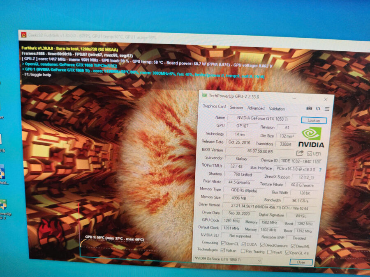This screenshot has width=370, height=277.
Task: Click the GPU-Z refresh icon
Action: pos(318,109)
